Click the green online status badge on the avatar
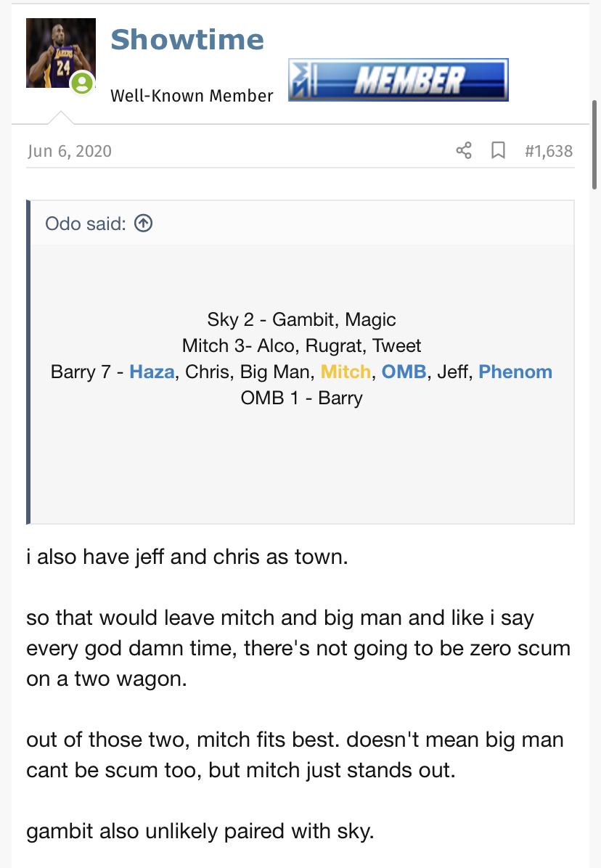 coord(83,83)
